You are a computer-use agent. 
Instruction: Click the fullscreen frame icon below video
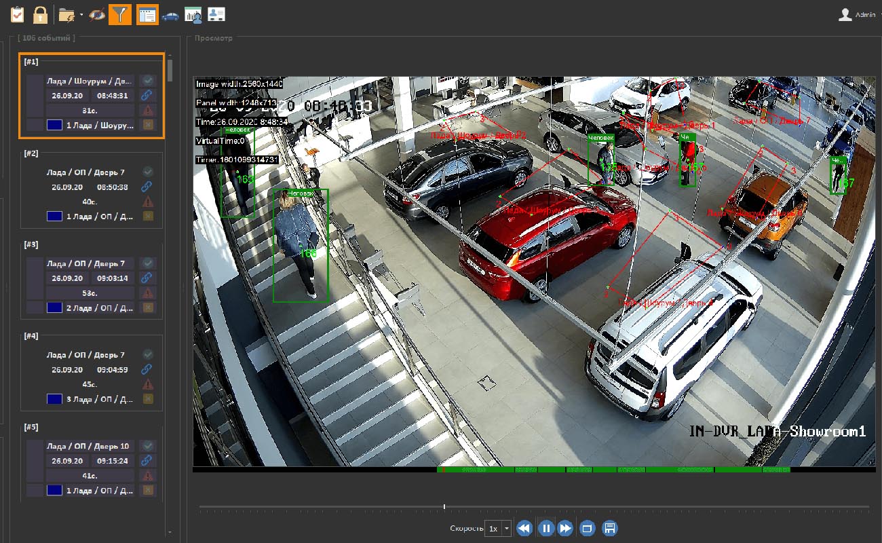[588, 528]
